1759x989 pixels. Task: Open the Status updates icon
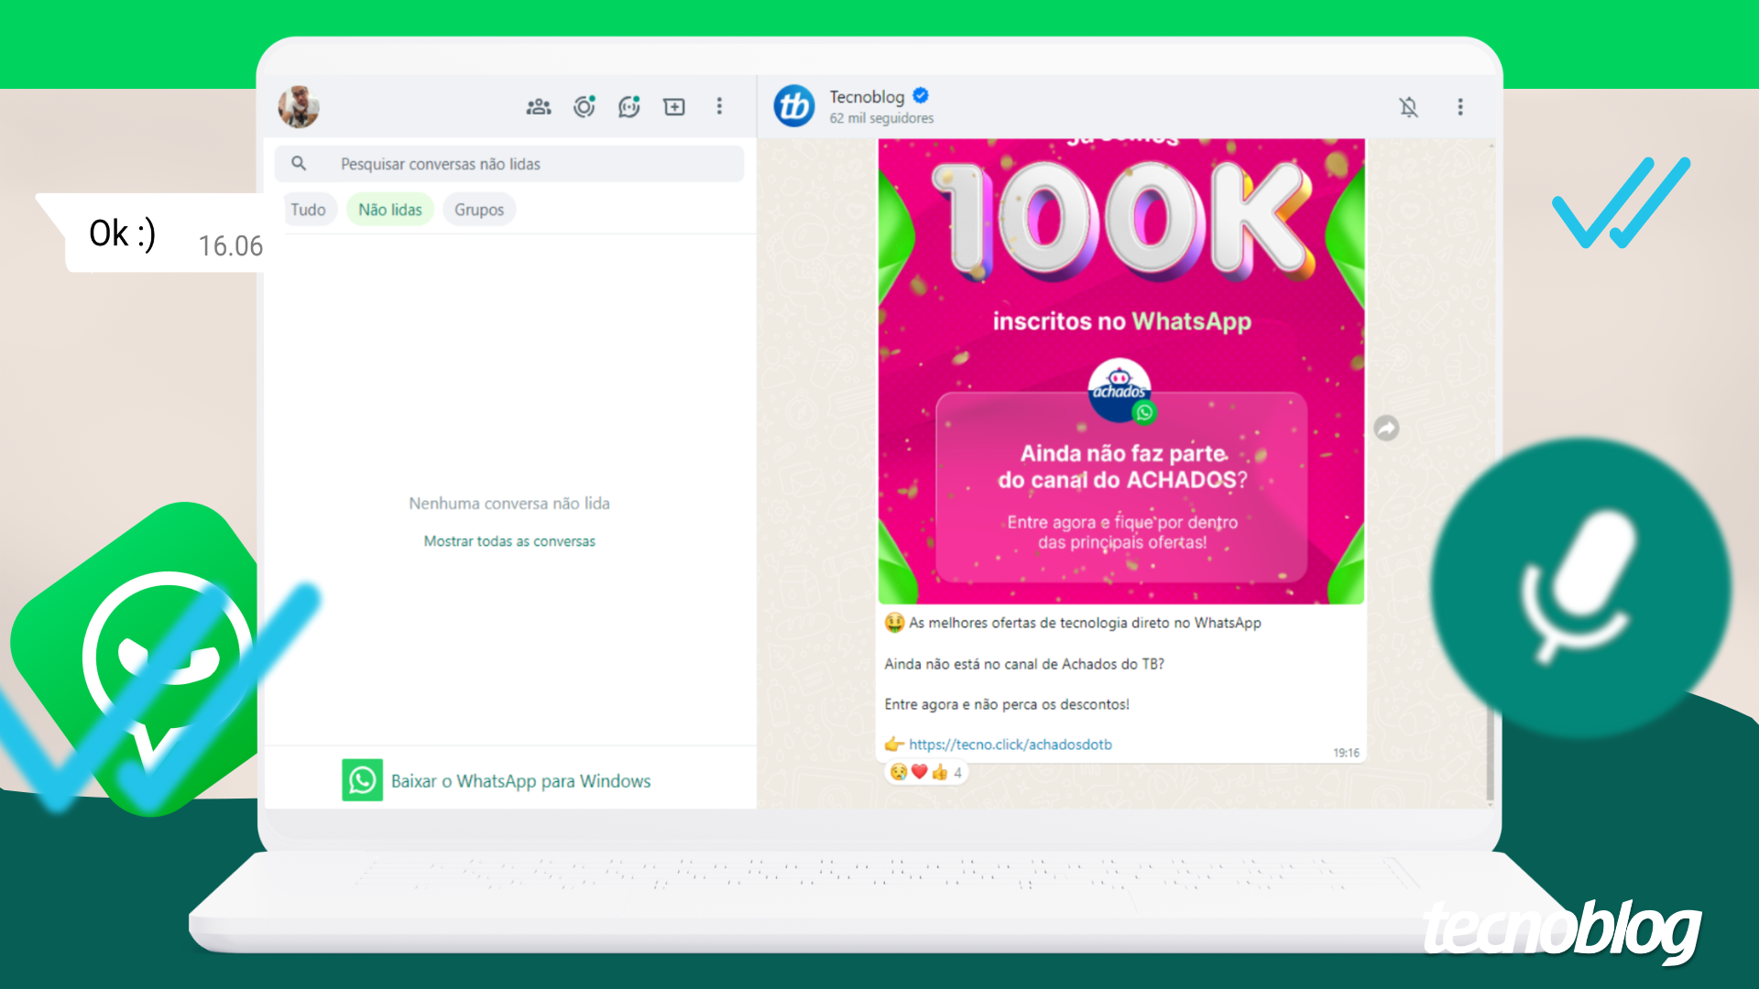pos(585,107)
